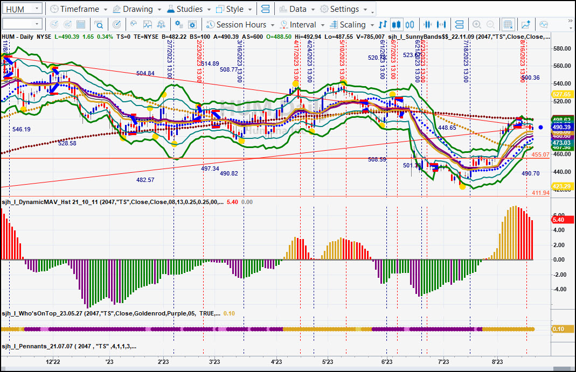Click the sjh_I_DynamicMAV_Hst study label
Image resolution: width=576 pixels, height=372 pixels.
click(x=113, y=202)
